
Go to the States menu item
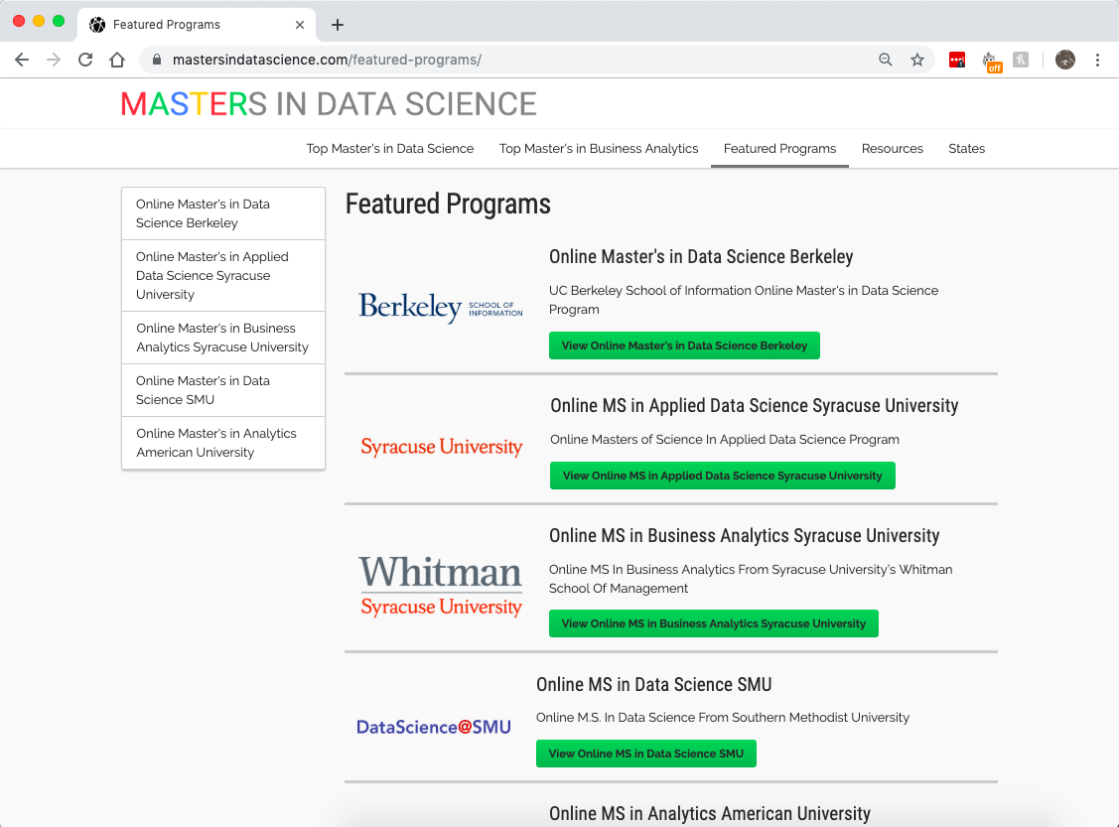coord(966,149)
